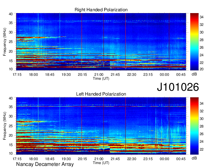
Task: Click the 18:00 tick on bottom time axis
Action: pyautogui.click(x=33, y=159)
